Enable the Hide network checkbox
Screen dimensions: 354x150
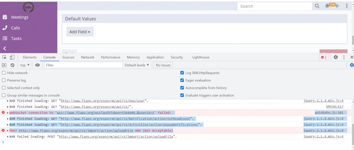(x=4, y=73)
